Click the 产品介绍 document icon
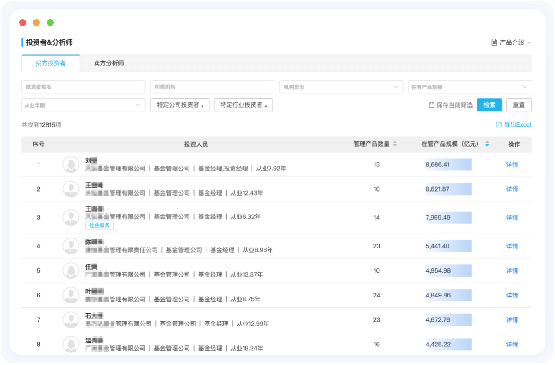Screen dimensions: 555x365 494,42
